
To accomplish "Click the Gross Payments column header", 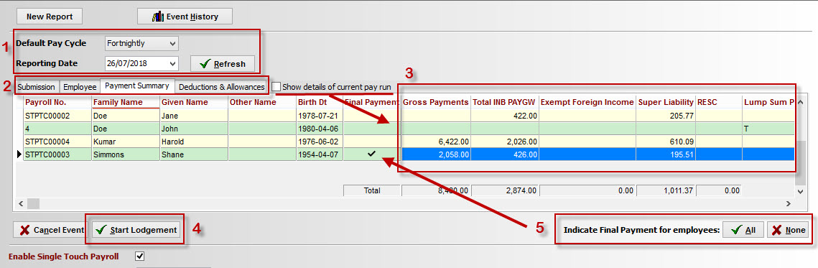I will (x=436, y=103).
